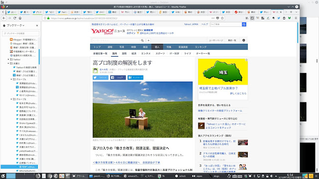Show site identity info icon in the URL bar
Screen dimensions: 319x179
click(x=45, y=18)
